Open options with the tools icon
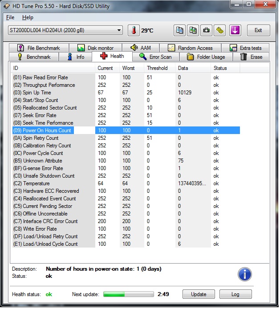280x309 pixels. (x=220, y=30)
